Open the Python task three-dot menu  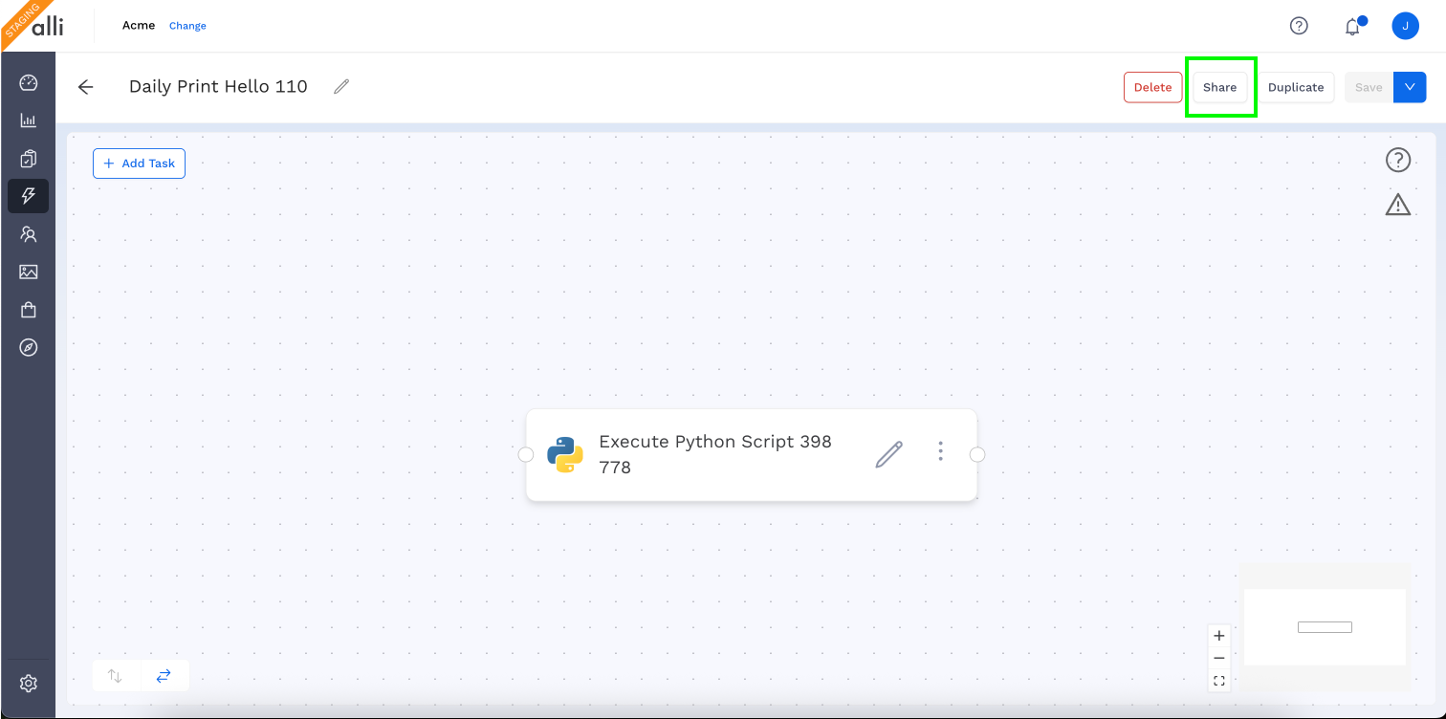940,451
